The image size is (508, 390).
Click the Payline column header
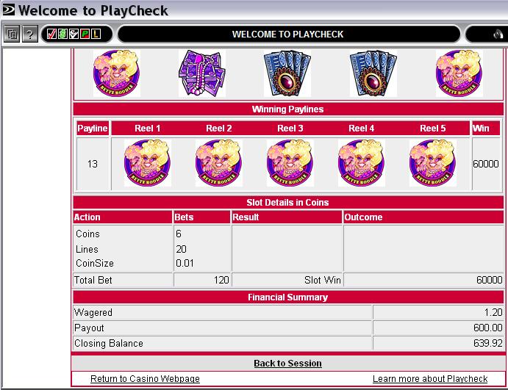point(93,129)
